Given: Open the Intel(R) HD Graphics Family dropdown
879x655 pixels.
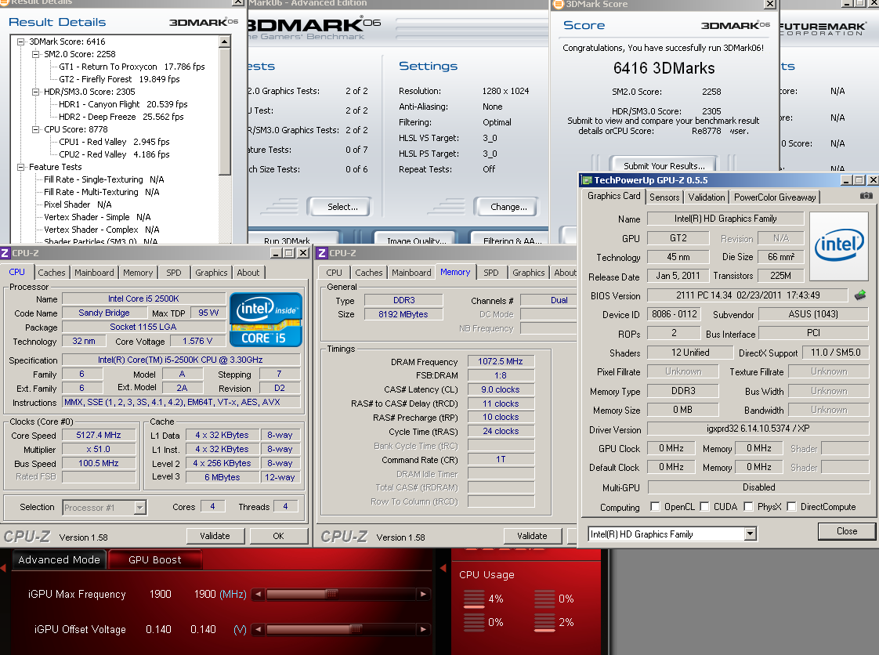Looking at the screenshot, I should click(750, 534).
